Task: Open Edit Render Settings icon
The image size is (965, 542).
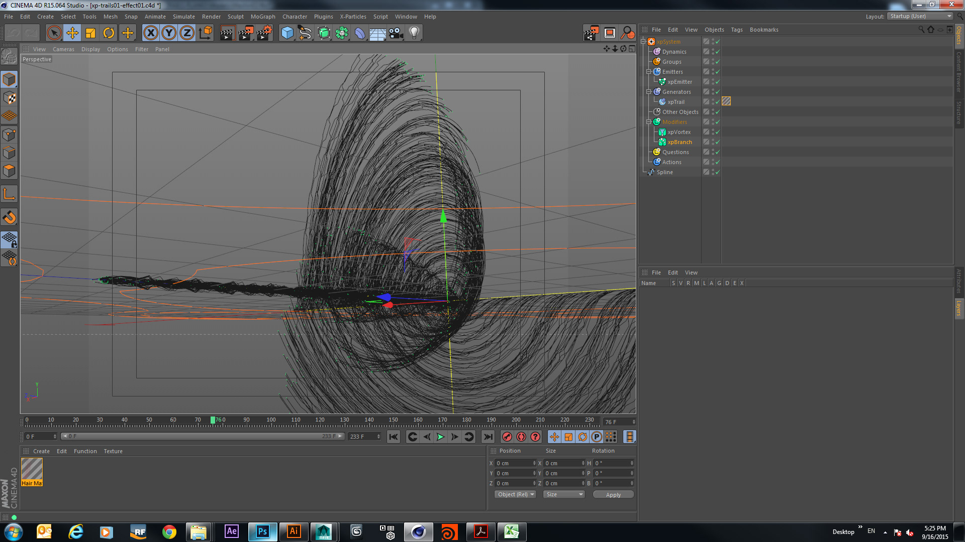Action: (x=264, y=33)
